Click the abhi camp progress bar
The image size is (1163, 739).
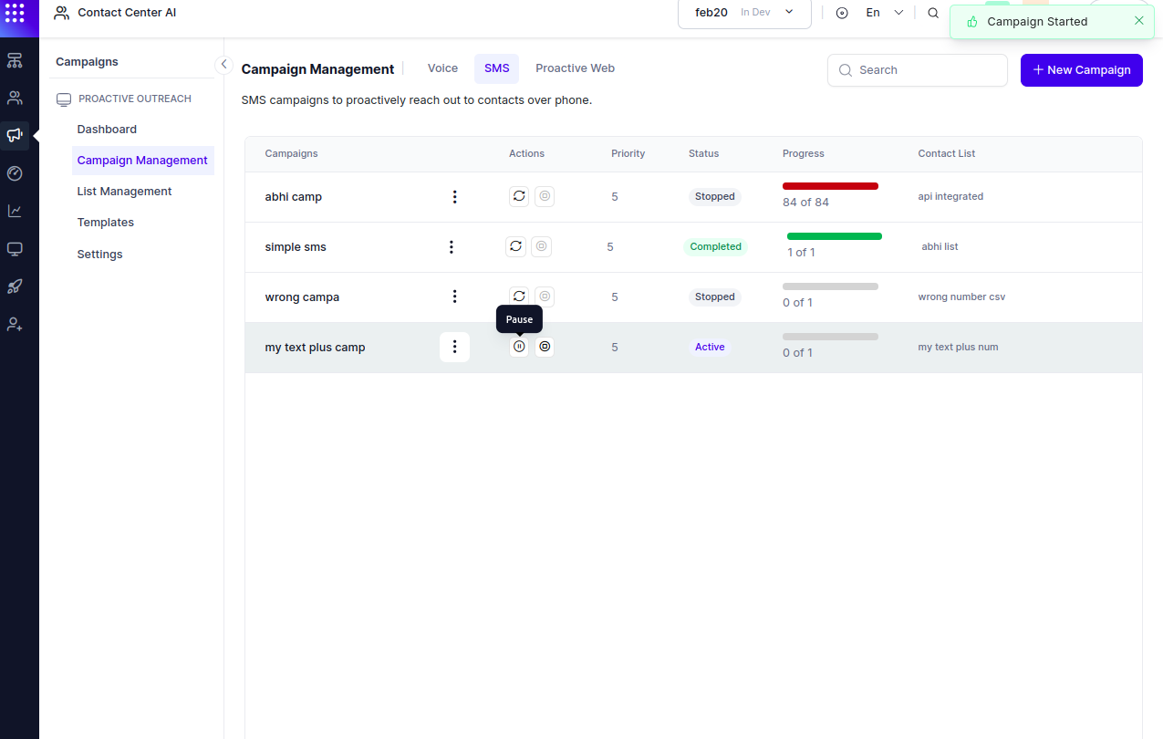830,186
